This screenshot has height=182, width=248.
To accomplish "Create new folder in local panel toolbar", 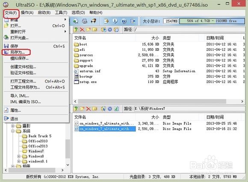I will pos(82,109).
